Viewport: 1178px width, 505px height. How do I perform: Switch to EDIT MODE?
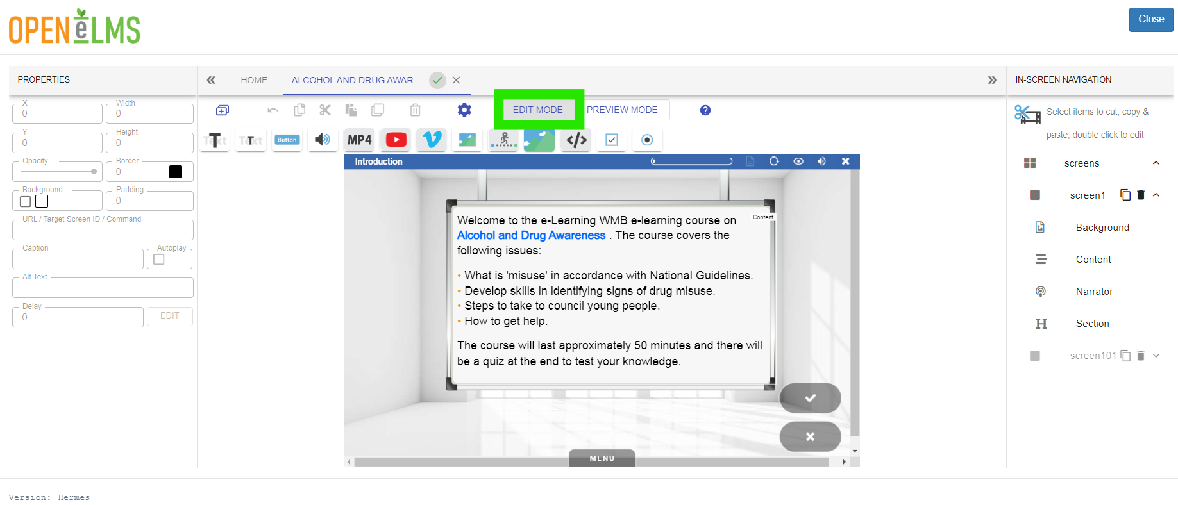[538, 110]
